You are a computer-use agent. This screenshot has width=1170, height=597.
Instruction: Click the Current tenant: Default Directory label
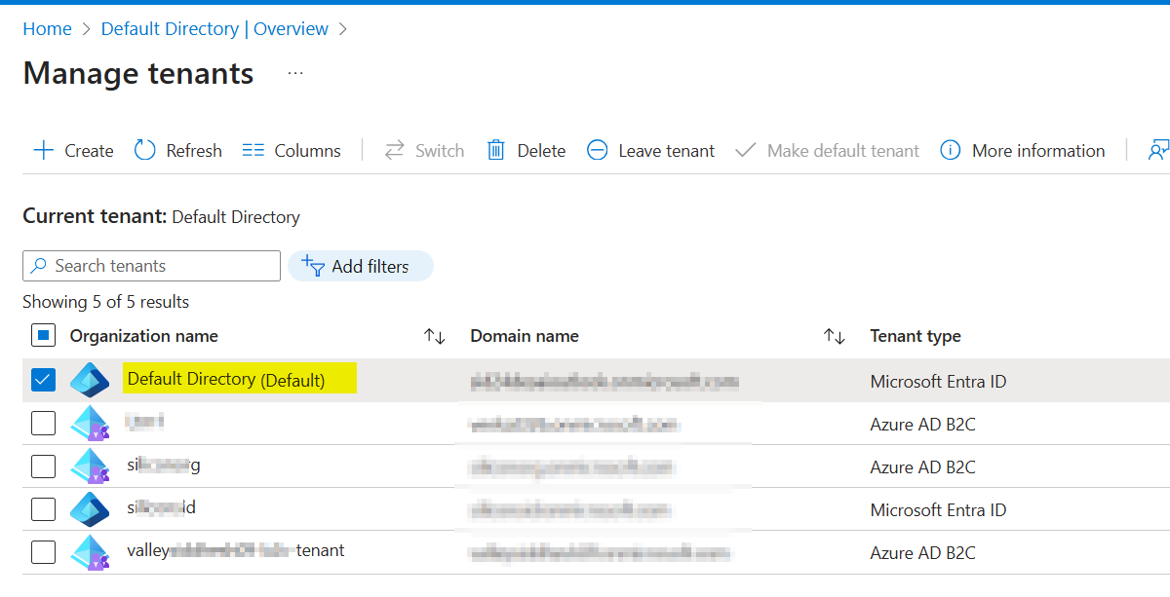[x=161, y=216]
